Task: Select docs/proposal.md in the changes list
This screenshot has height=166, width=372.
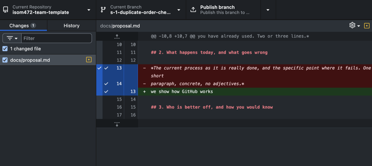Action: click(x=48, y=60)
